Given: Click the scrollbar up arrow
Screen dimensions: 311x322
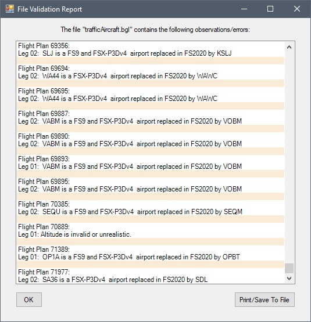Looking at the screenshot, I should pyautogui.click(x=289, y=47).
